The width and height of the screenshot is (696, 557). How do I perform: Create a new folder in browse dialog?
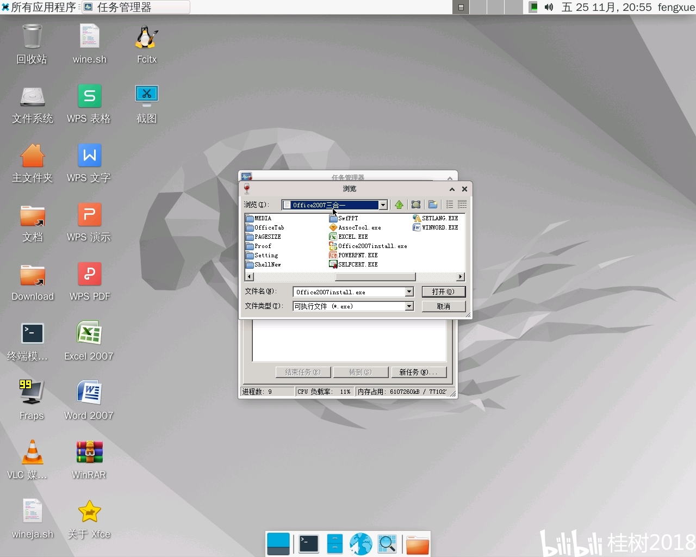pos(433,205)
